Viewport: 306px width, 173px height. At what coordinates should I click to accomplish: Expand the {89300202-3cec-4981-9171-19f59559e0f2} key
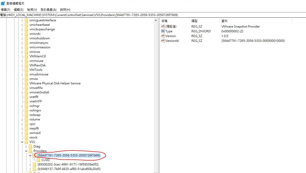pyautogui.click(x=30, y=164)
